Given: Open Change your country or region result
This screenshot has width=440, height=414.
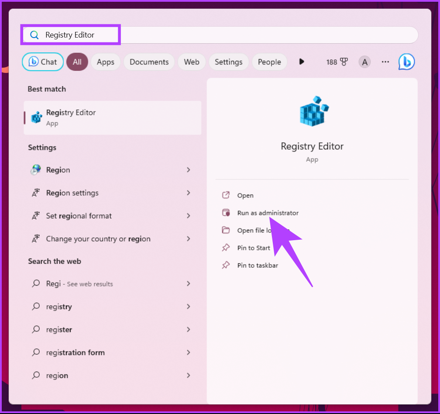Looking at the screenshot, I should point(113,239).
